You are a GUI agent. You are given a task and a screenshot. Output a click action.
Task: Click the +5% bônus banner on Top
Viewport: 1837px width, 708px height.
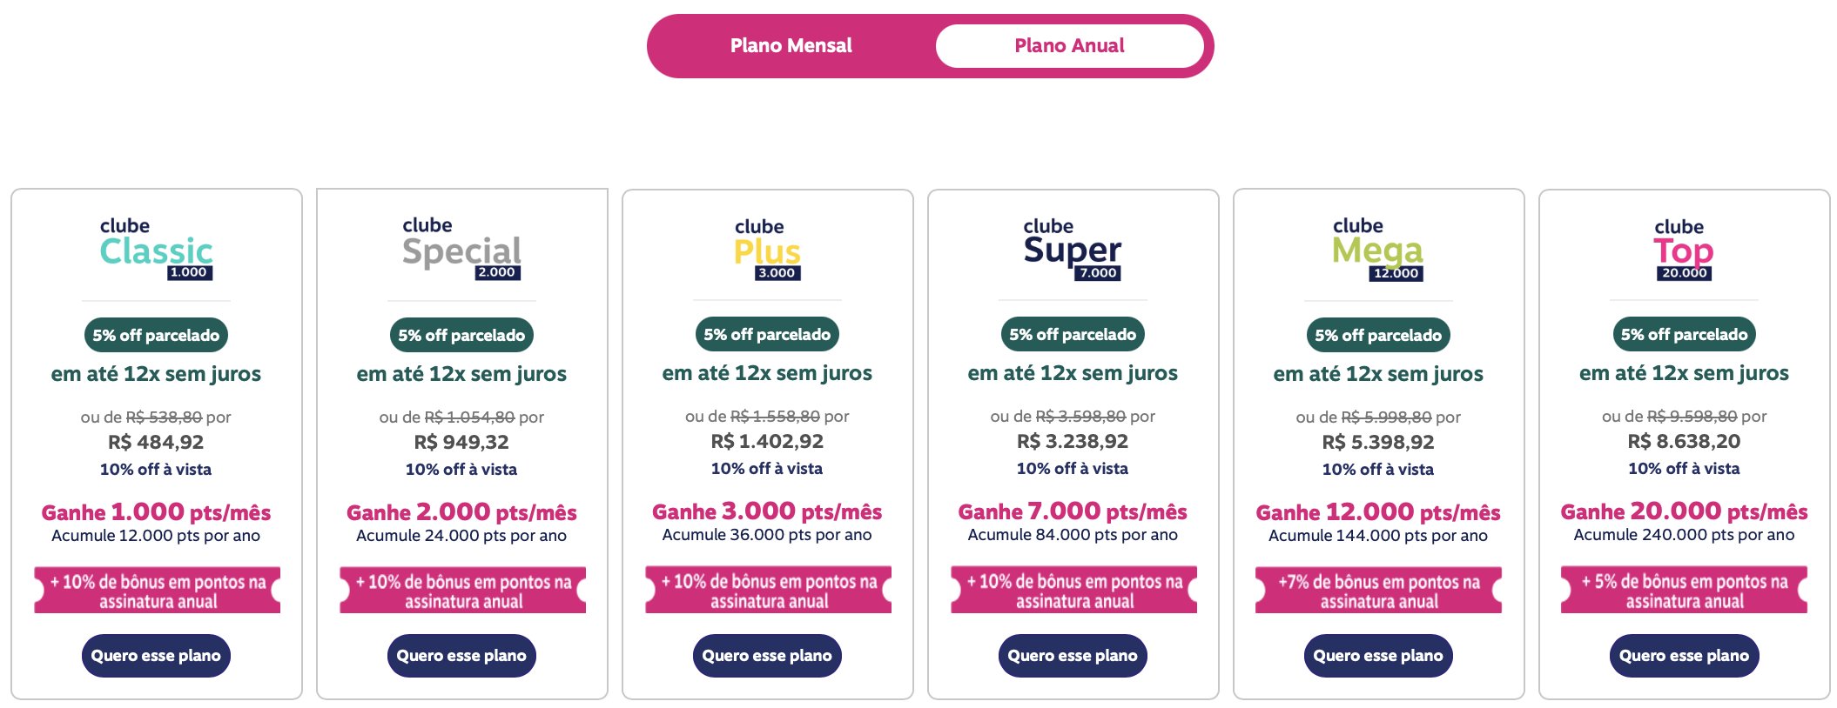pos(1684,591)
